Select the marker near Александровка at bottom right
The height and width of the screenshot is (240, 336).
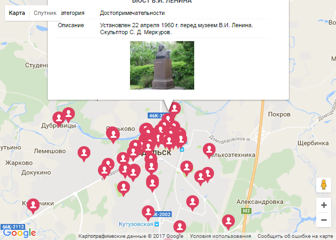coord(228,221)
